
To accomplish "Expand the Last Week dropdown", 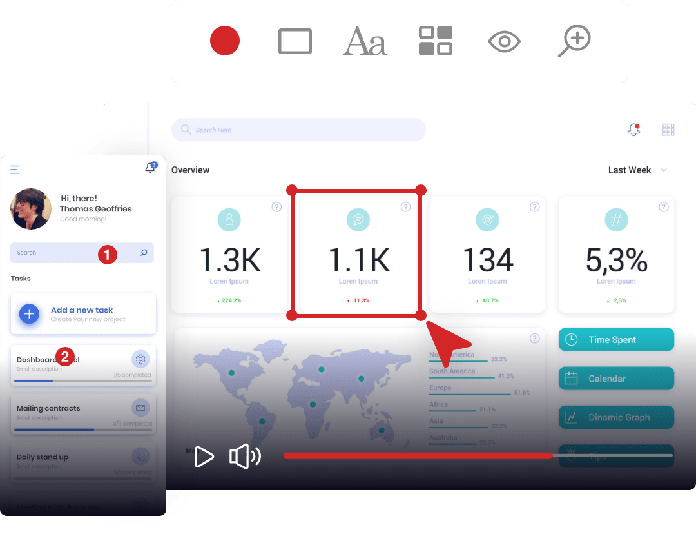I will (637, 170).
